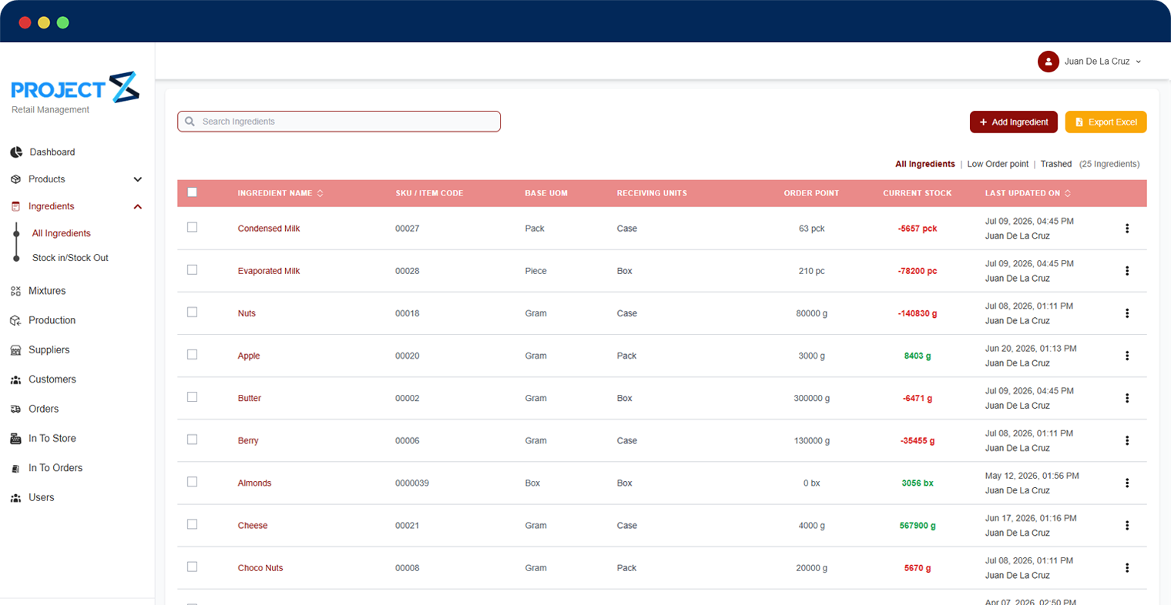Screen dimensions: 1171x605
Task: Click the Orders truck icon
Action: point(15,409)
